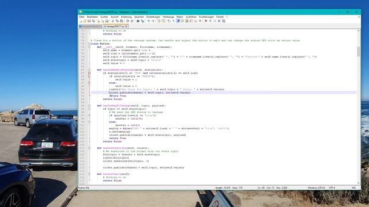Collapse the handleMsgToVantage function fold
The width and height of the screenshot is (369, 207).
(x=89, y=106)
